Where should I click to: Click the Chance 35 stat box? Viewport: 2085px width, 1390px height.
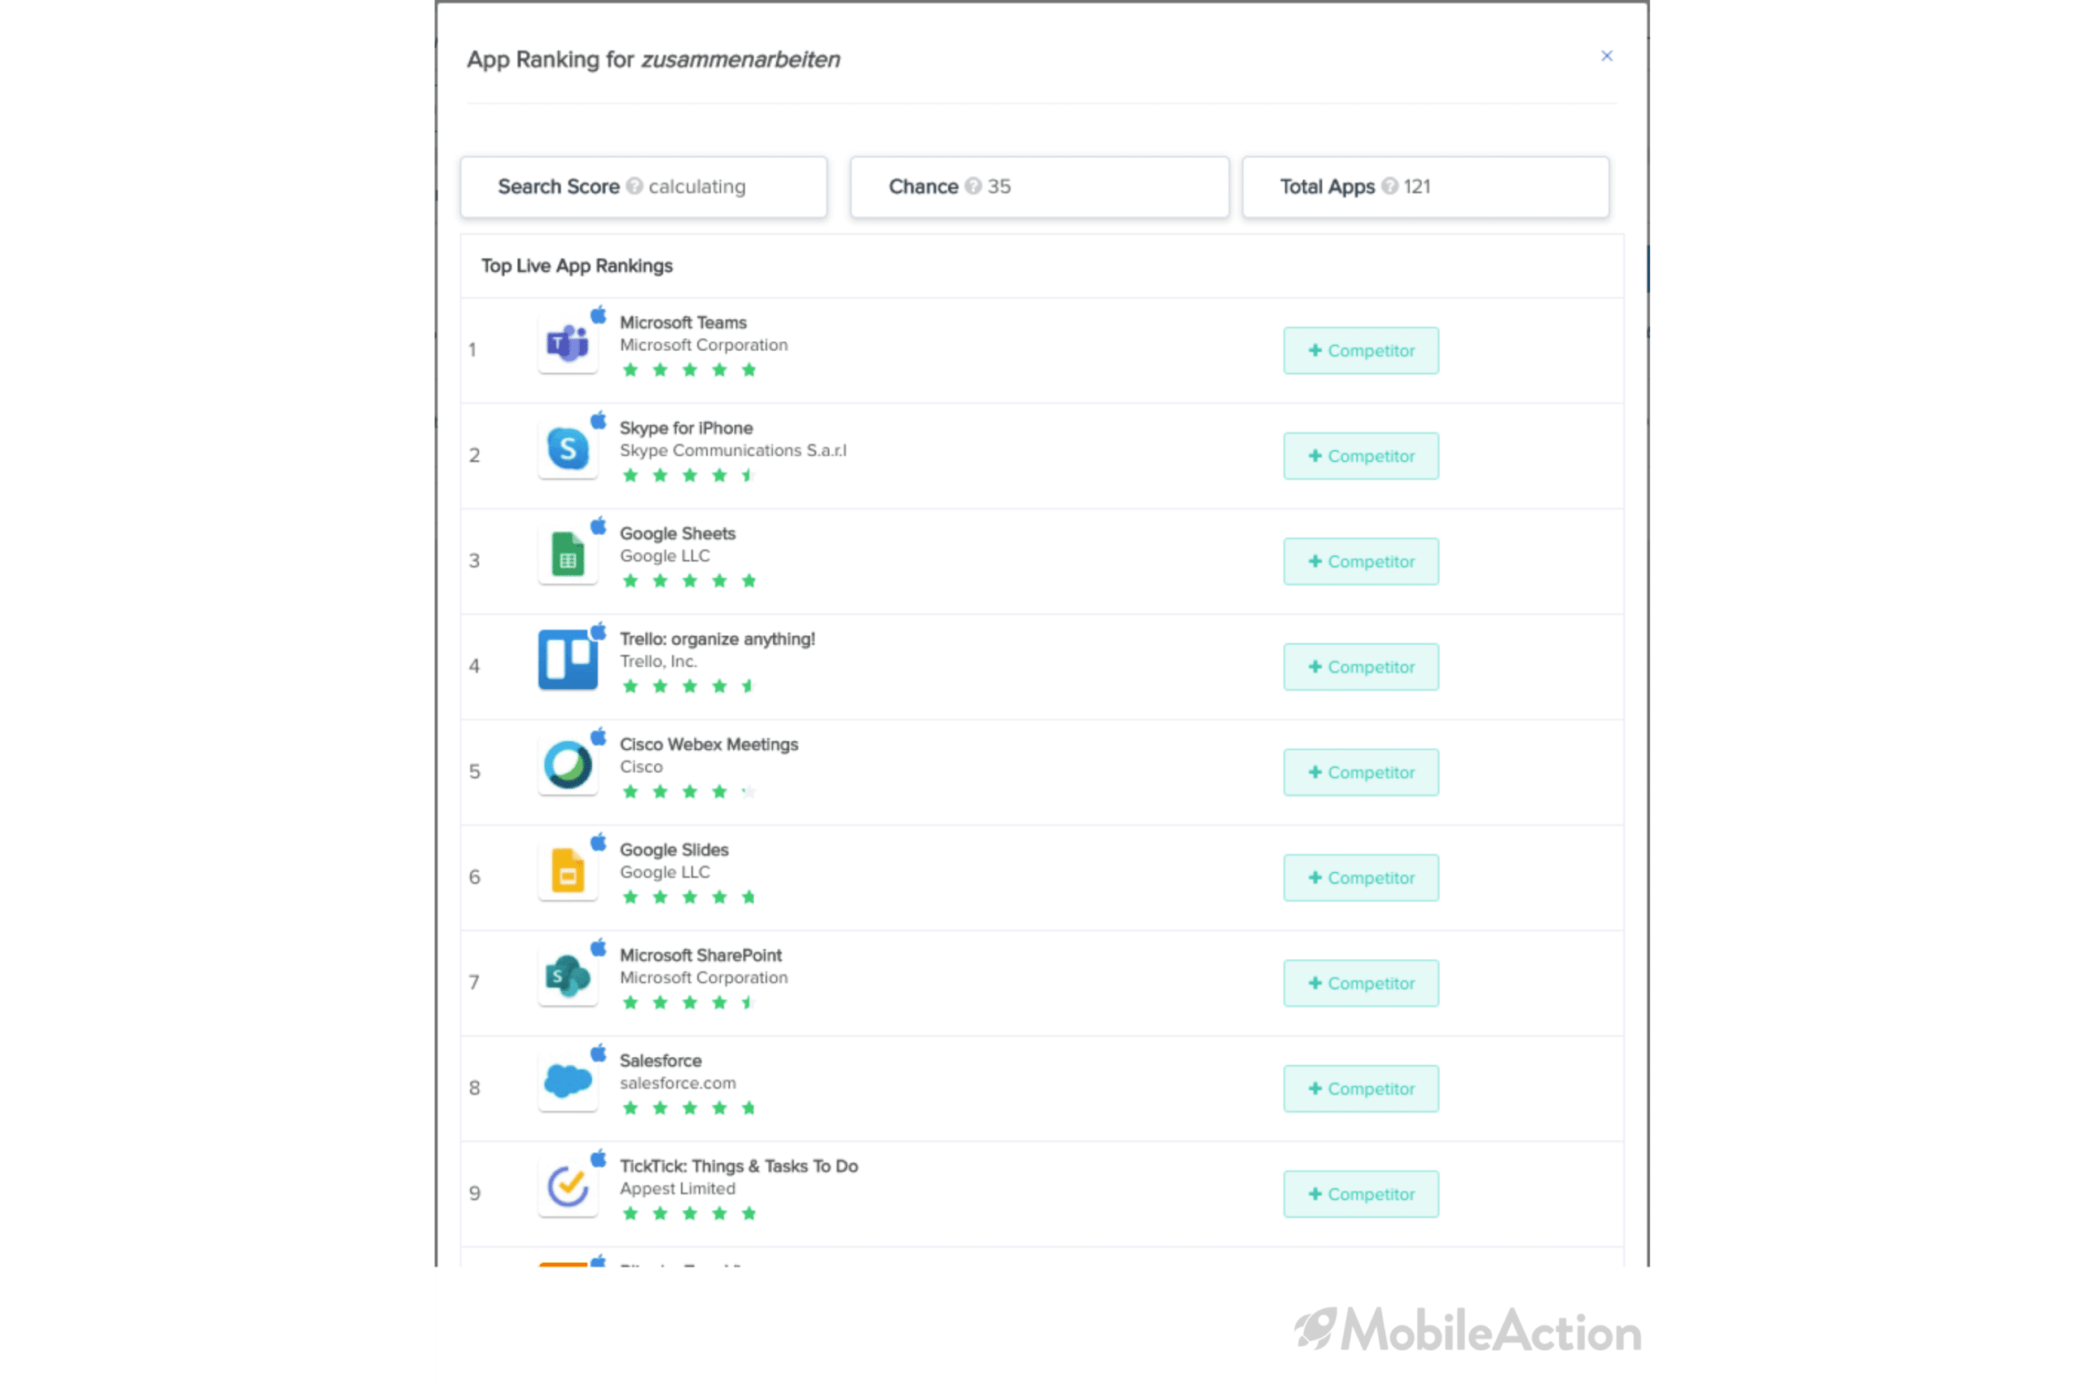click(x=1040, y=187)
